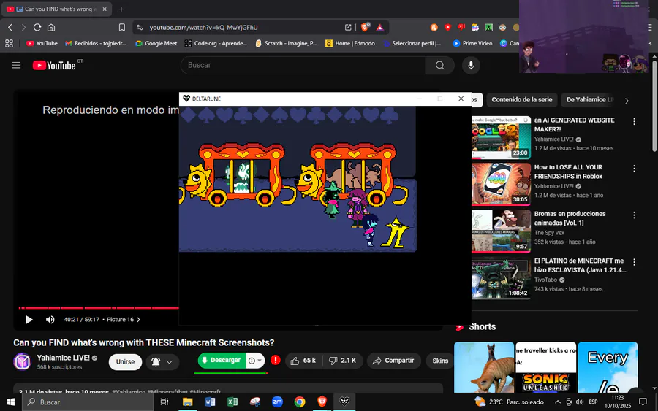Click the Skins button

coord(440,361)
